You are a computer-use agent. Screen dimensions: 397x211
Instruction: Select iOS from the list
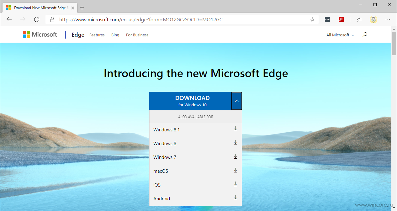click(195, 185)
